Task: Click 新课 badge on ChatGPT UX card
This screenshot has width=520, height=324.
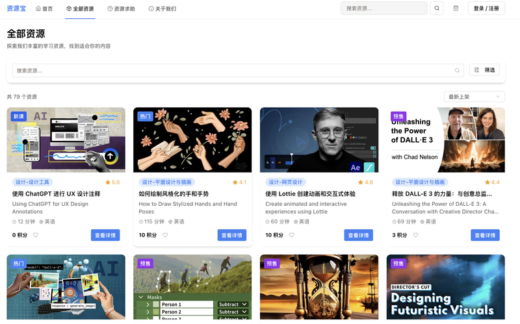Action: [x=19, y=116]
